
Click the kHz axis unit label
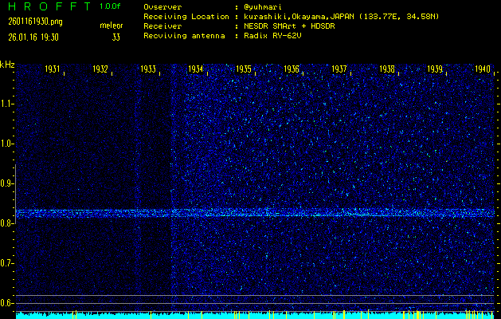click(x=7, y=65)
